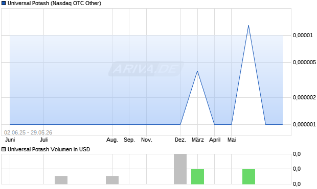317x189 pixels.
Task: Click the 'April' axis label
Action: click(215, 140)
